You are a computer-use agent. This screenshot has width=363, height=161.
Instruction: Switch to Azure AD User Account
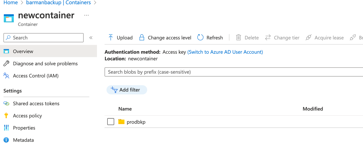225,52
